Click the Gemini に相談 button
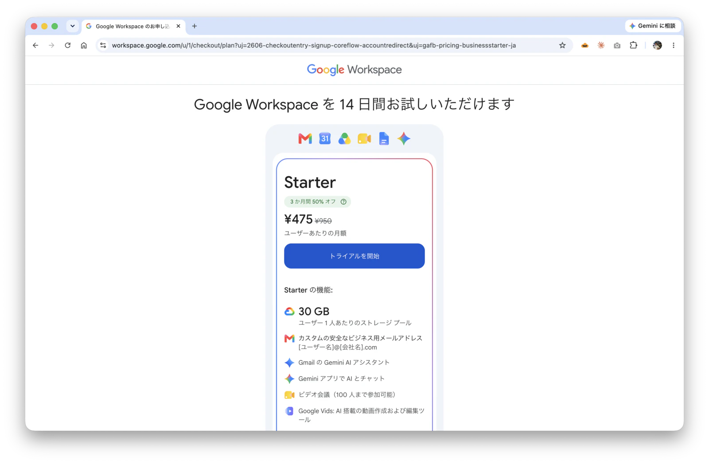This screenshot has height=464, width=709. (x=653, y=26)
